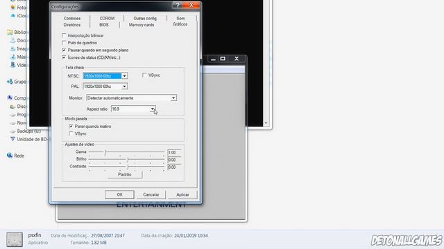444x249 pixels.
Task: Select the Gráficos tab
Action: pos(180,24)
